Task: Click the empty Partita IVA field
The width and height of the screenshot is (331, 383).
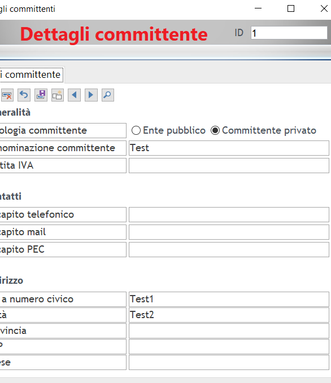Action: 229,166
